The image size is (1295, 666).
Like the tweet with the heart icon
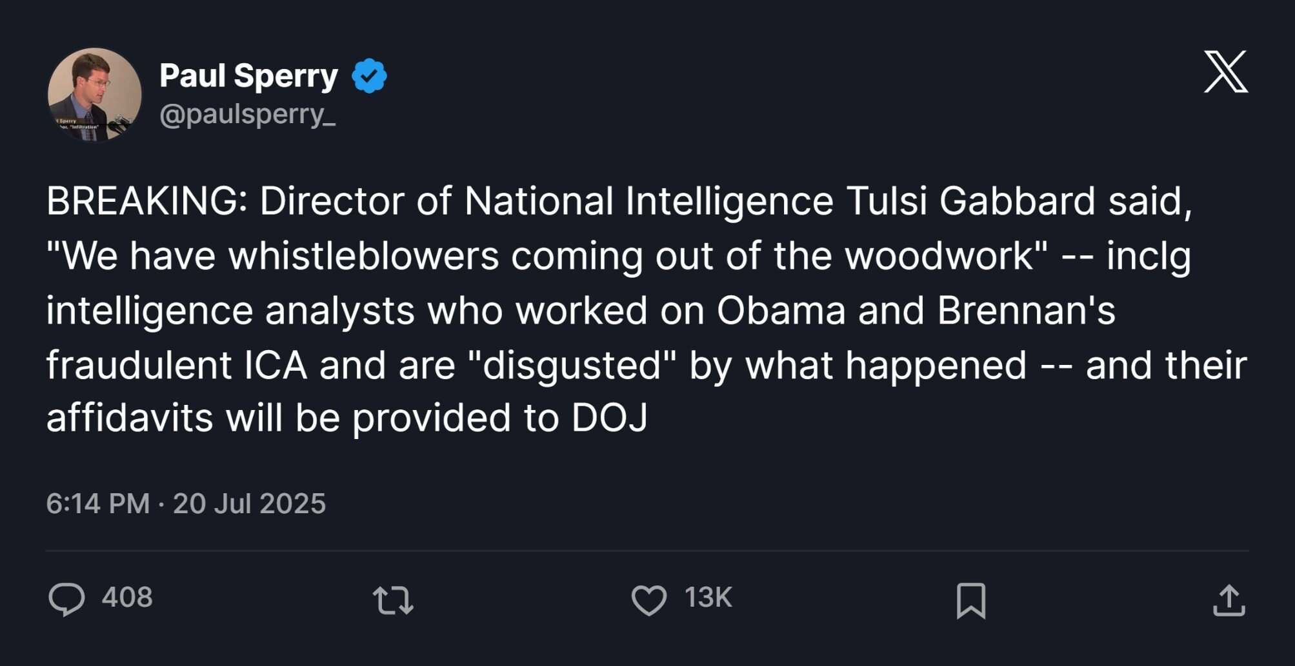click(x=648, y=600)
